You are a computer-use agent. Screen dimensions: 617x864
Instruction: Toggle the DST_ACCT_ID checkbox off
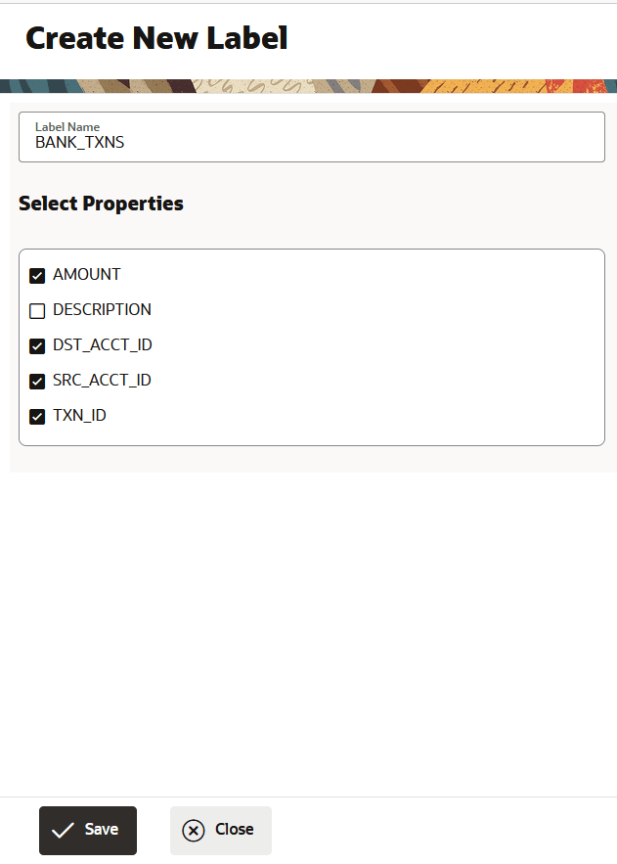pos(36,345)
